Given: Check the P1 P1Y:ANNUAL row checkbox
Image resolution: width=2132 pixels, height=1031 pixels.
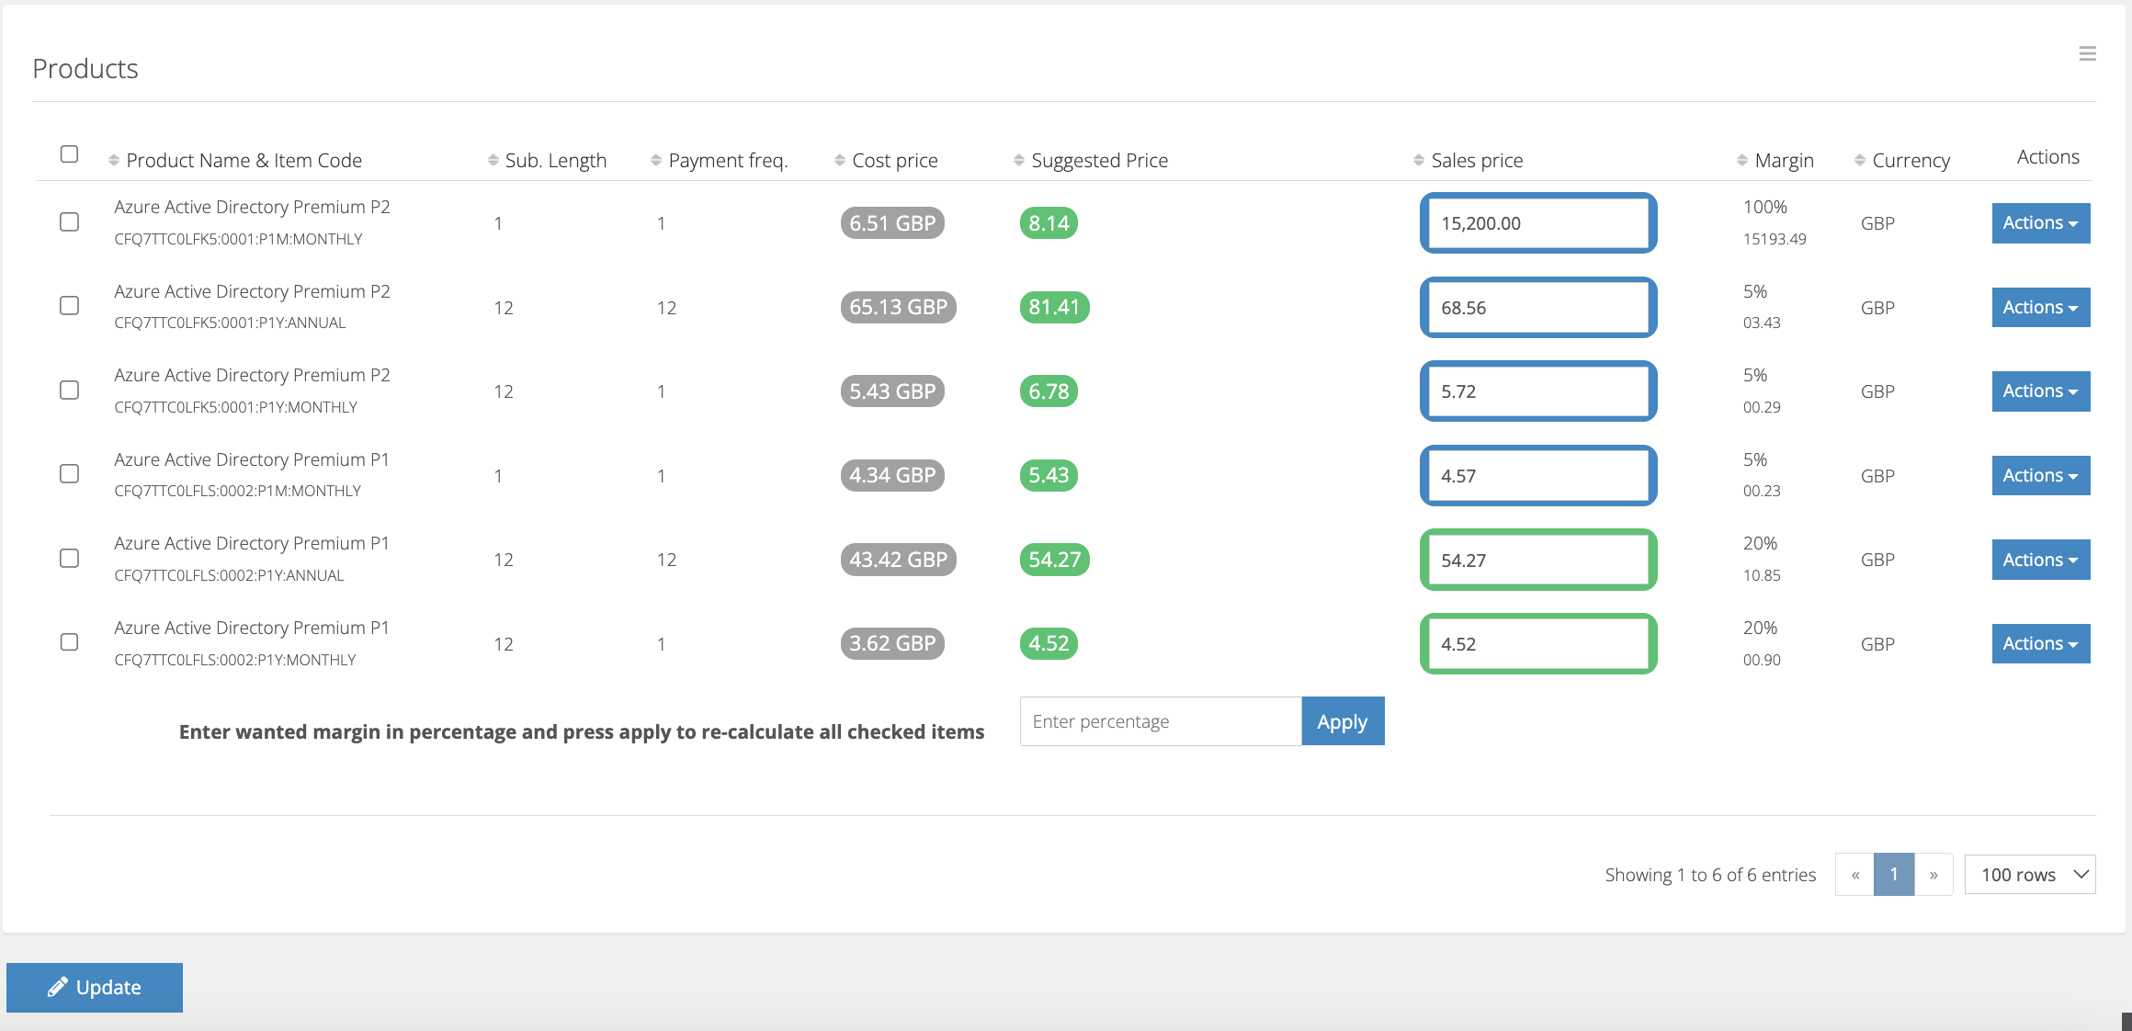Looking at the screenshot, I should click(x=69, y=558).
